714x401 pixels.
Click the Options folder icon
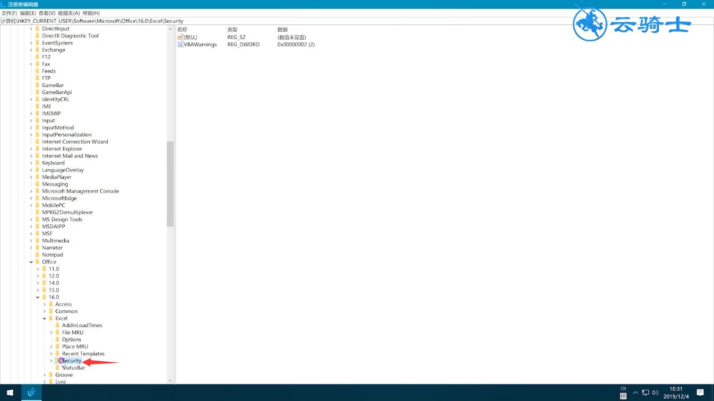pos(58,339)
